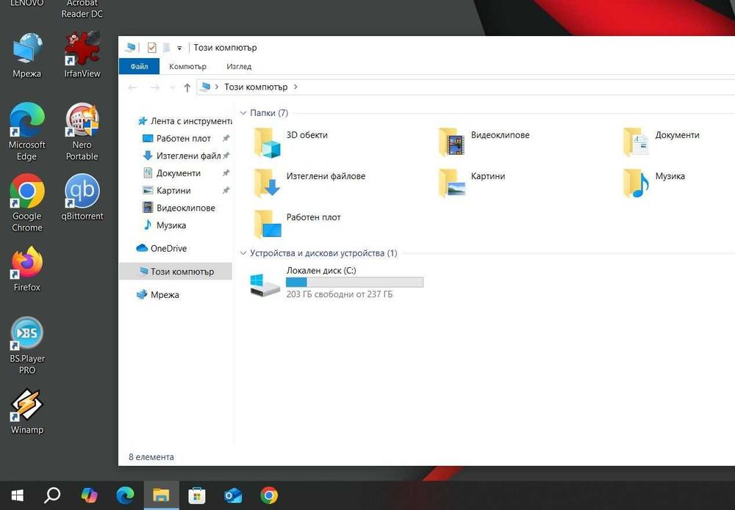Select Работен плот in the navigation pane
Viewport: 735px width, 510px height.
point(184,139)
